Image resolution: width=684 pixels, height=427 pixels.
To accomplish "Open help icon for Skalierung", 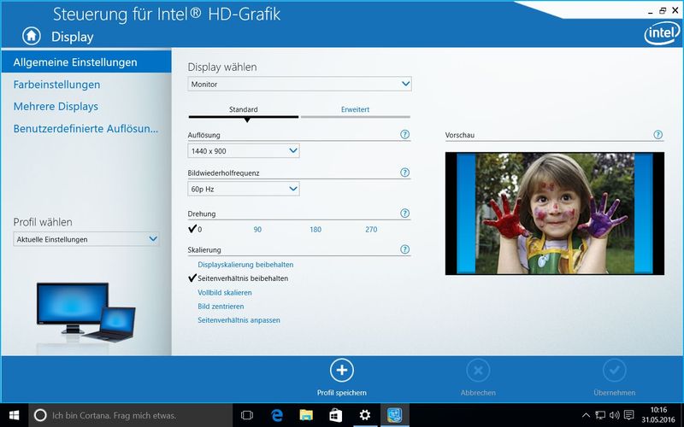I will pos(404,249).
